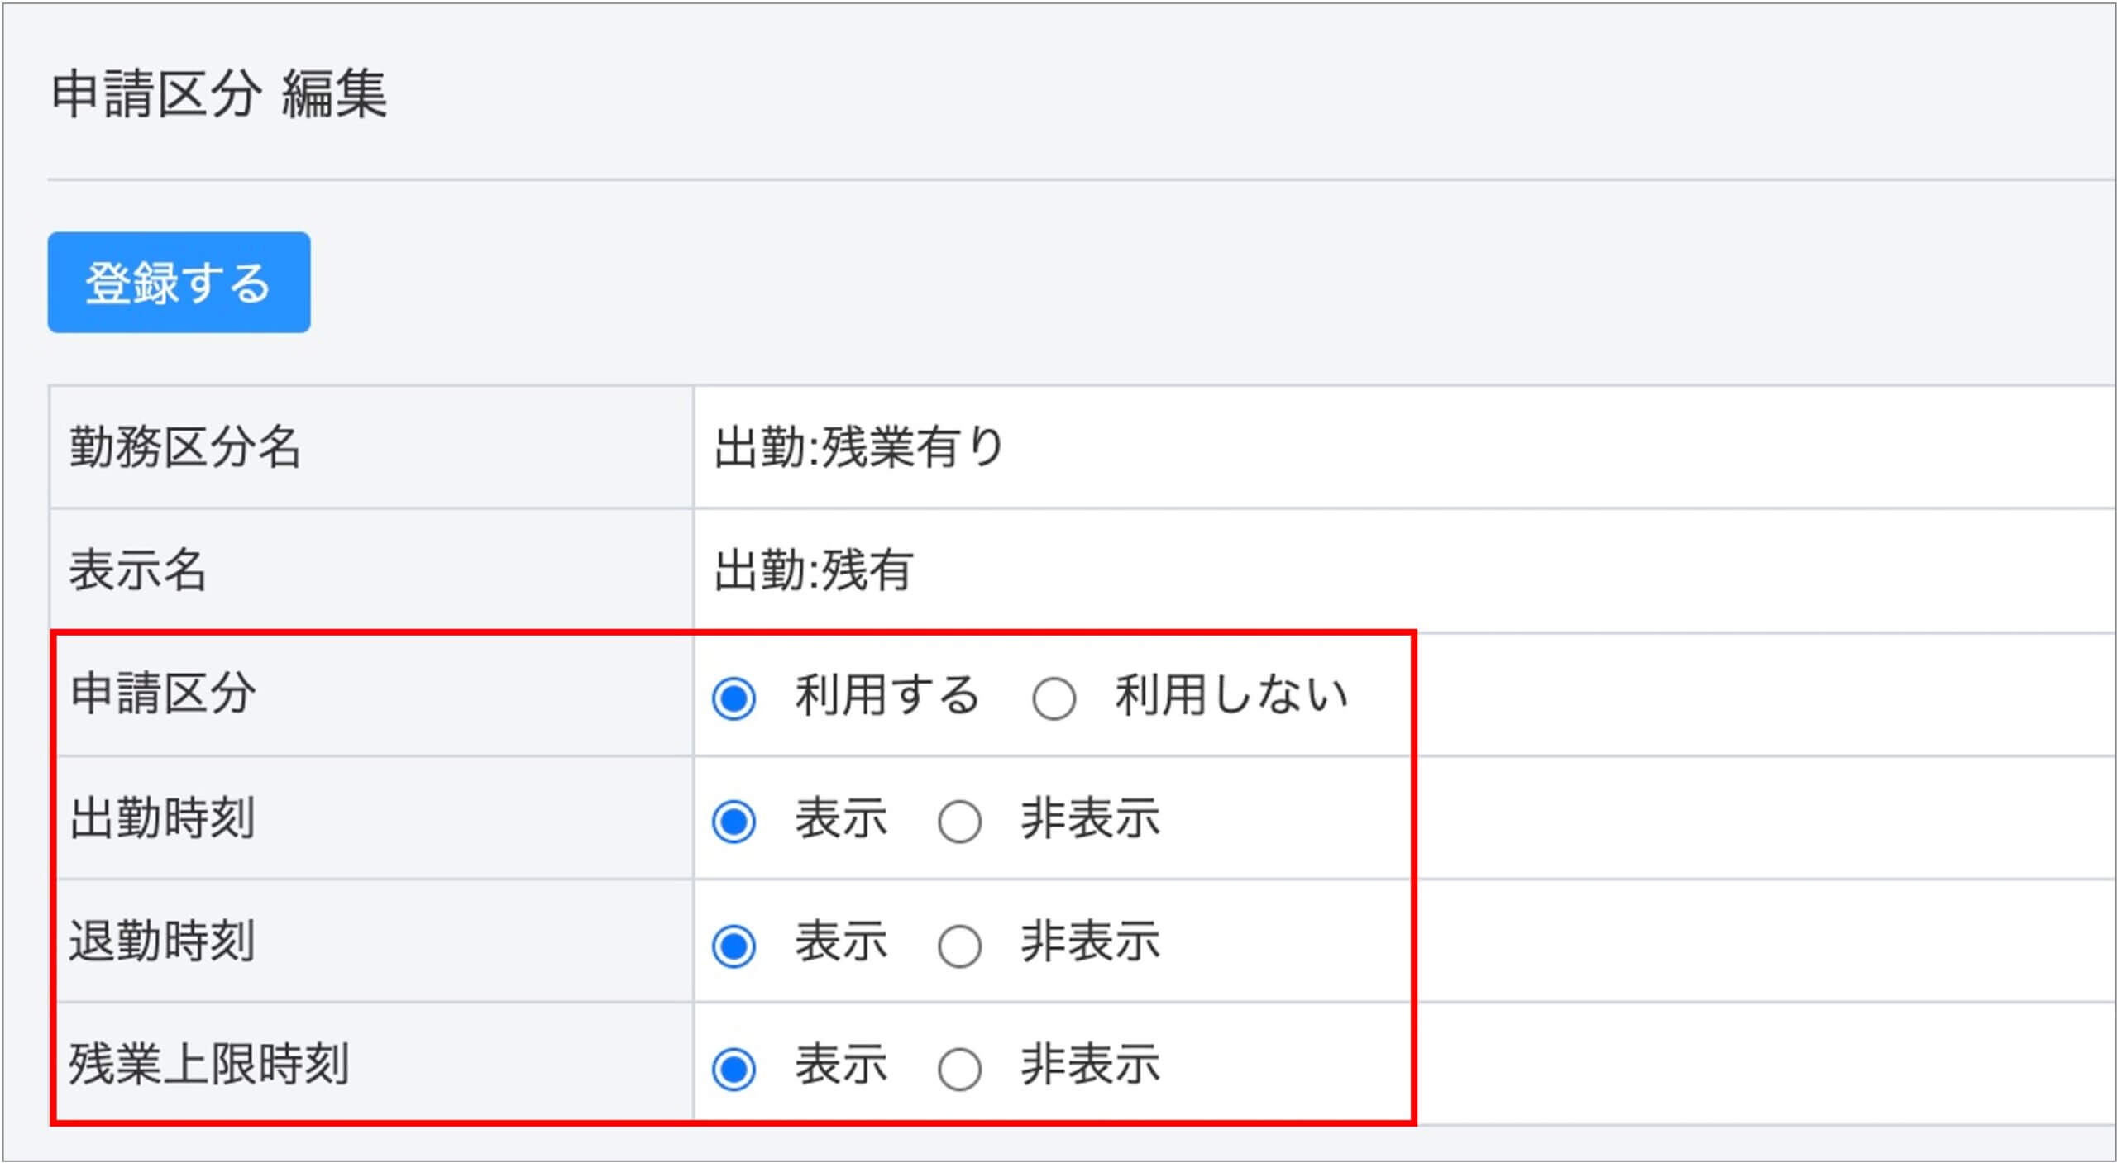Enable 表示 radio for 残業上限時刻

click(x=734, y=1069)
